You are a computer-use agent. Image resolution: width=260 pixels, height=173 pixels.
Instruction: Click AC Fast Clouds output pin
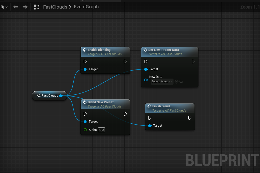(61, 96)
